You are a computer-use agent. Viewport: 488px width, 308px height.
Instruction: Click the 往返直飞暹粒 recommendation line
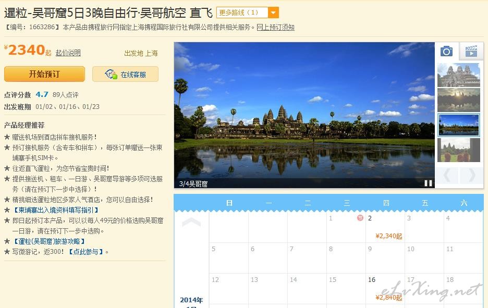[60, 168]
